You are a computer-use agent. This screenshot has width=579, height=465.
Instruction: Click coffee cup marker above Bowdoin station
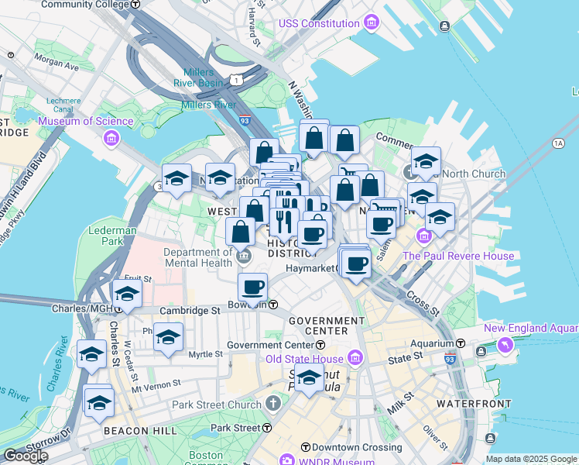(x=252, y=288)
